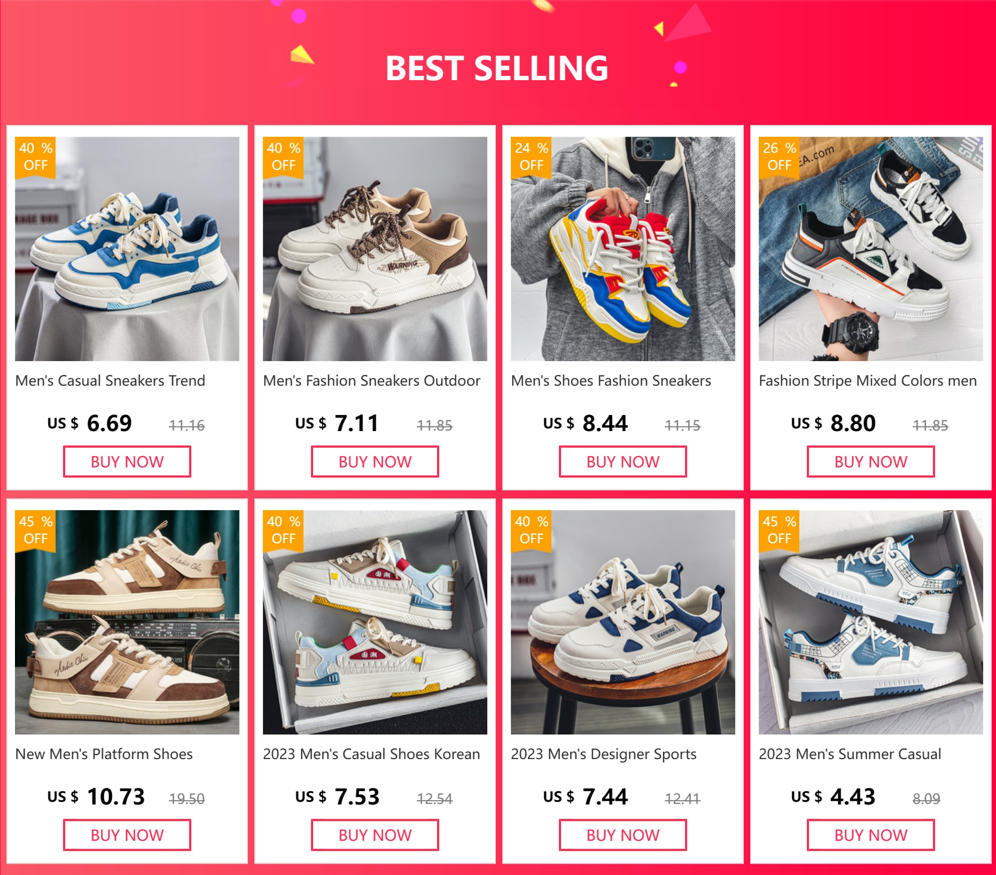
Task: Open the red, blue and yellow sneakers image
Action: click(x=623, y=249)
